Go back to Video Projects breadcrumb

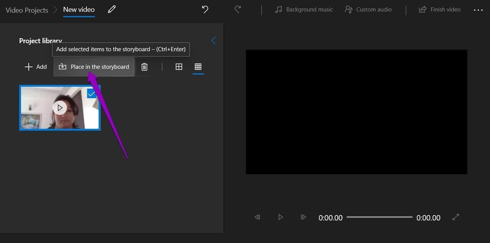(27, 10)
